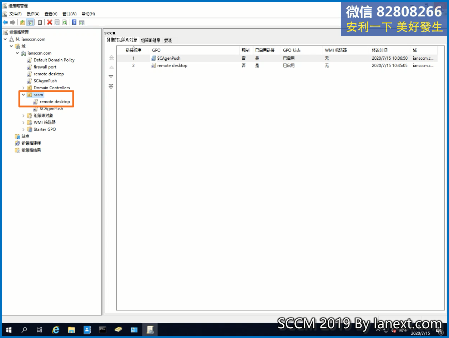The image size is (449, 338).
Task: Switch to the 链接的组策略对象 tab
Action: click(122, 40)
